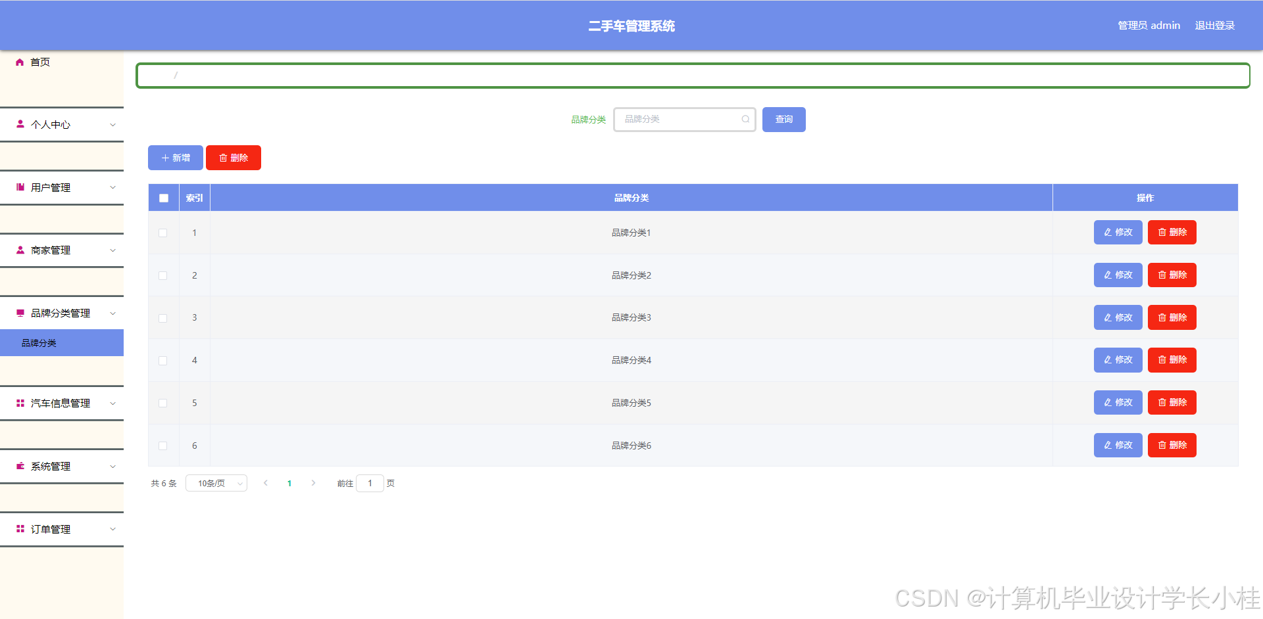The width and height of the screenshot is (1263, 619).
Task: Select the 品牌分类管理 chat icon
Action: pos(19,313)
